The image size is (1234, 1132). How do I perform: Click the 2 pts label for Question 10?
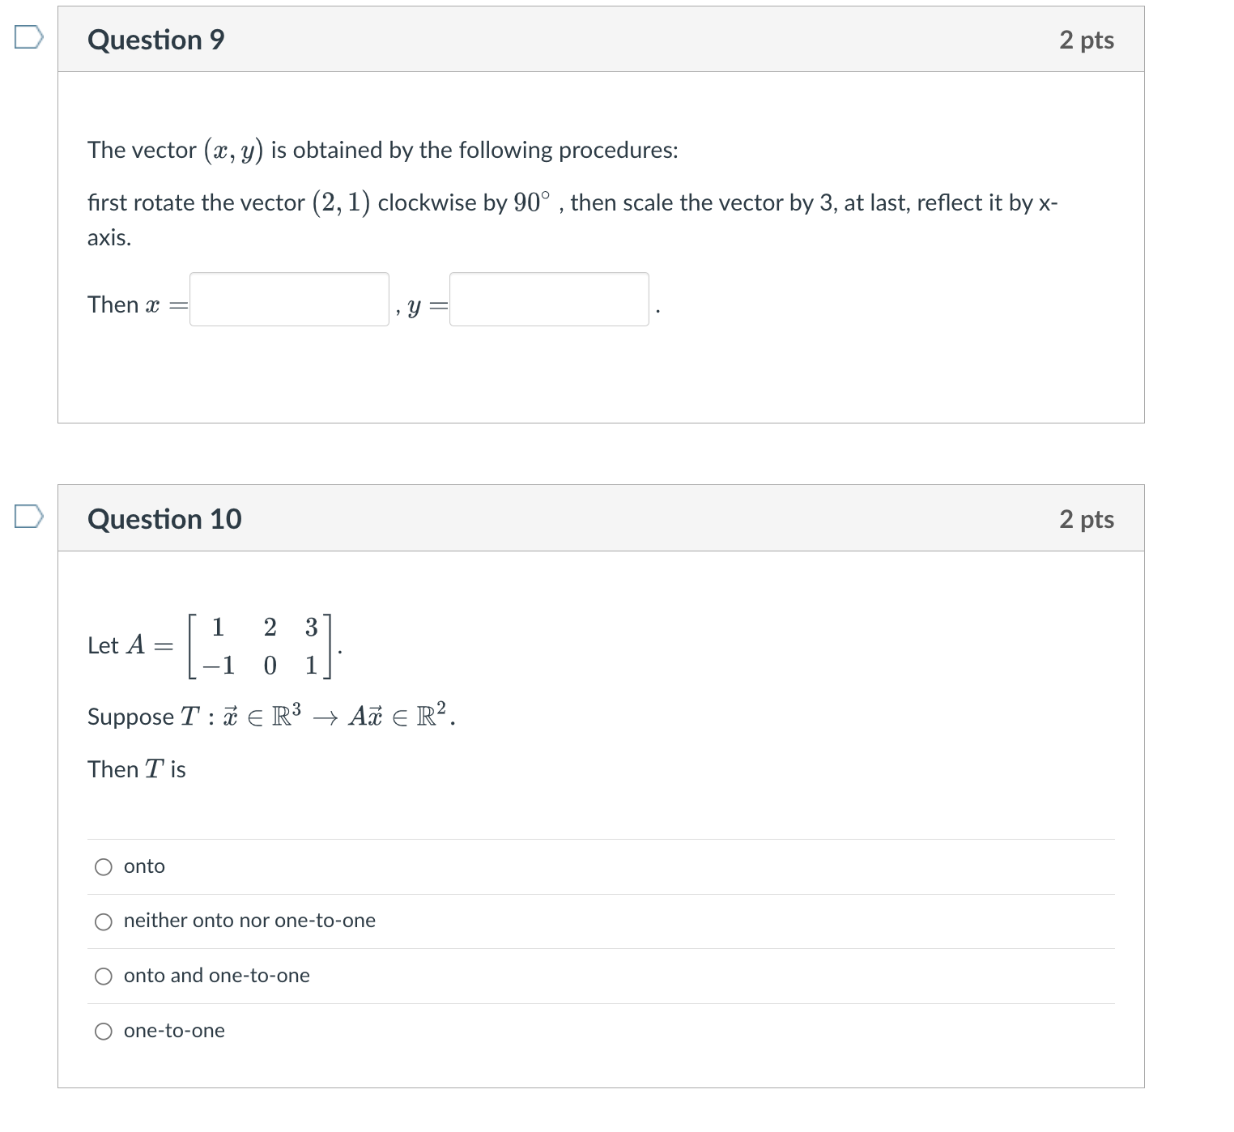(1087, 519)
